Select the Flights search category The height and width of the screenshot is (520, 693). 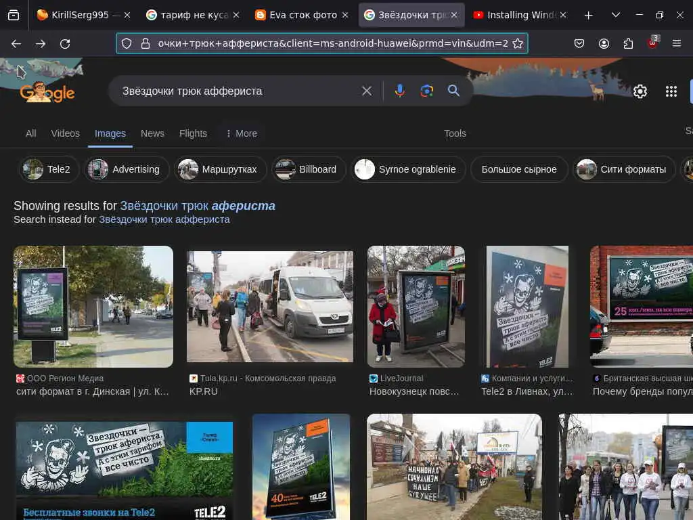(193, 133)
